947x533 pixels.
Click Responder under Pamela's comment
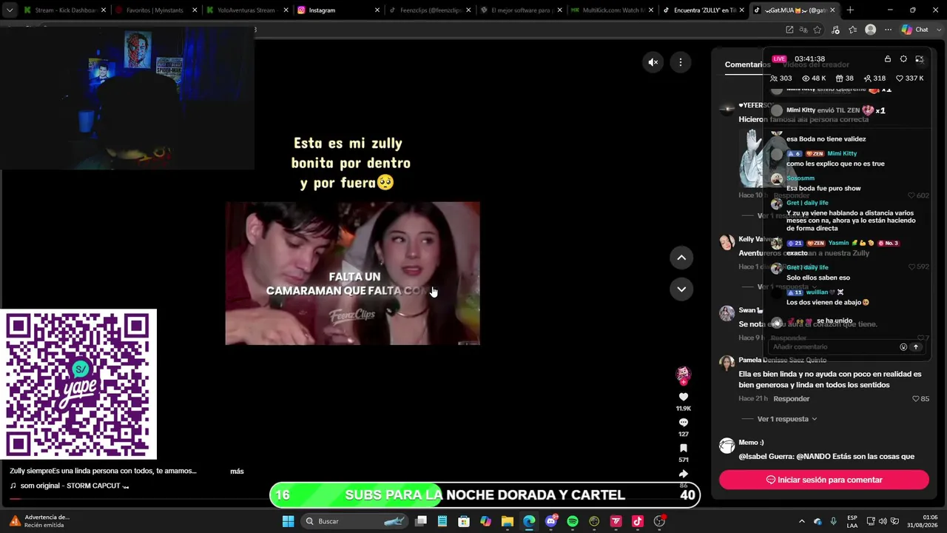pyautogui.click(x=791, y=398)
